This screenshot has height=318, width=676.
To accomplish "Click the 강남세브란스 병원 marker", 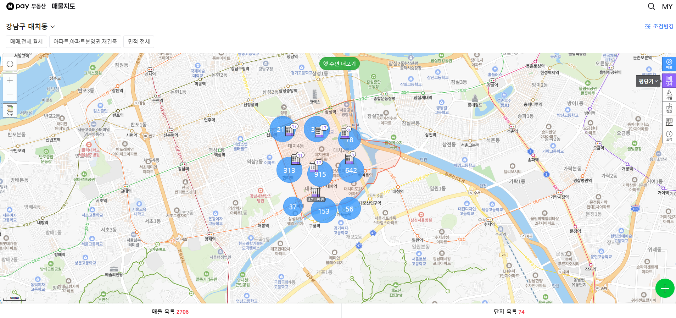I will 261,191.
